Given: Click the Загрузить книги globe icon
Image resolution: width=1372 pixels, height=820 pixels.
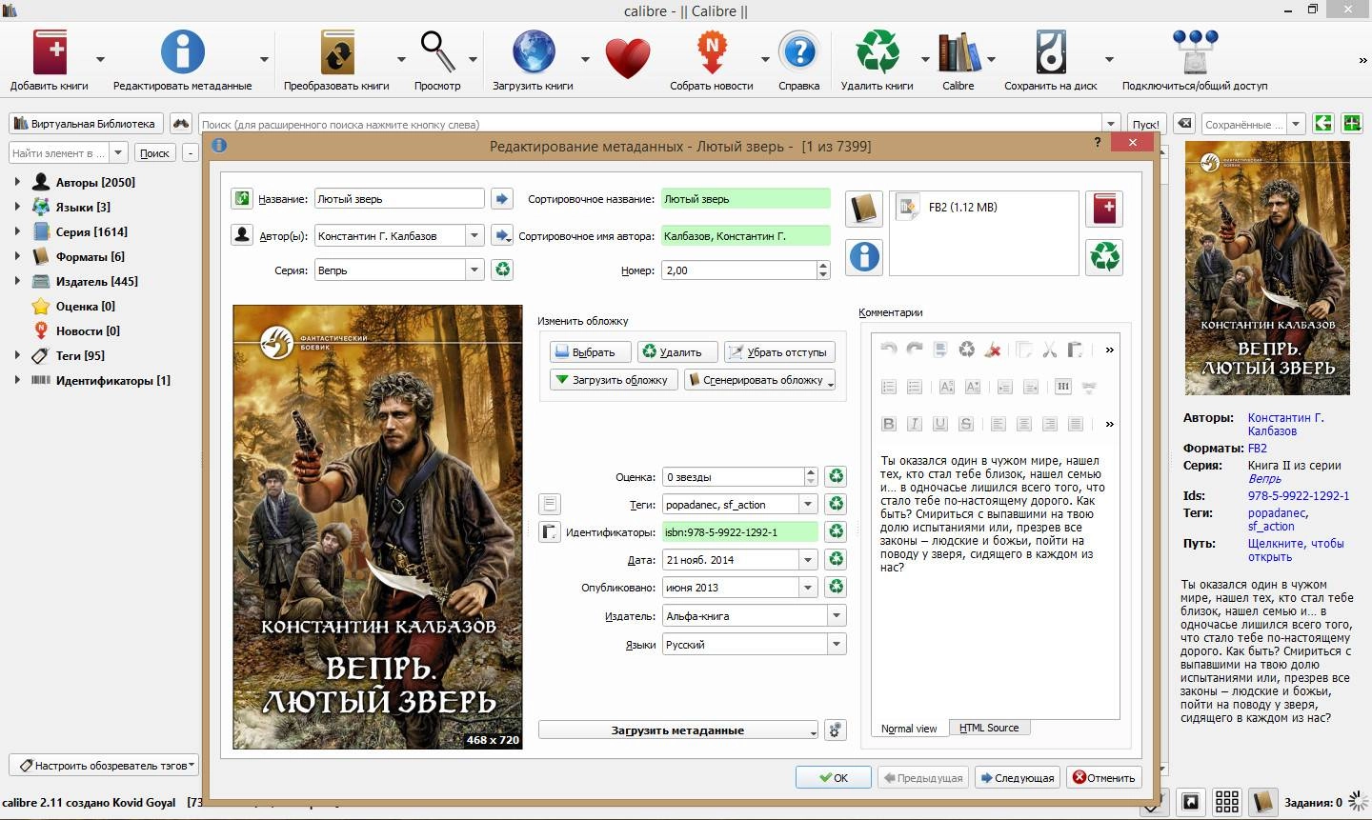Looking at the screenshot, I should pos(533,51).
